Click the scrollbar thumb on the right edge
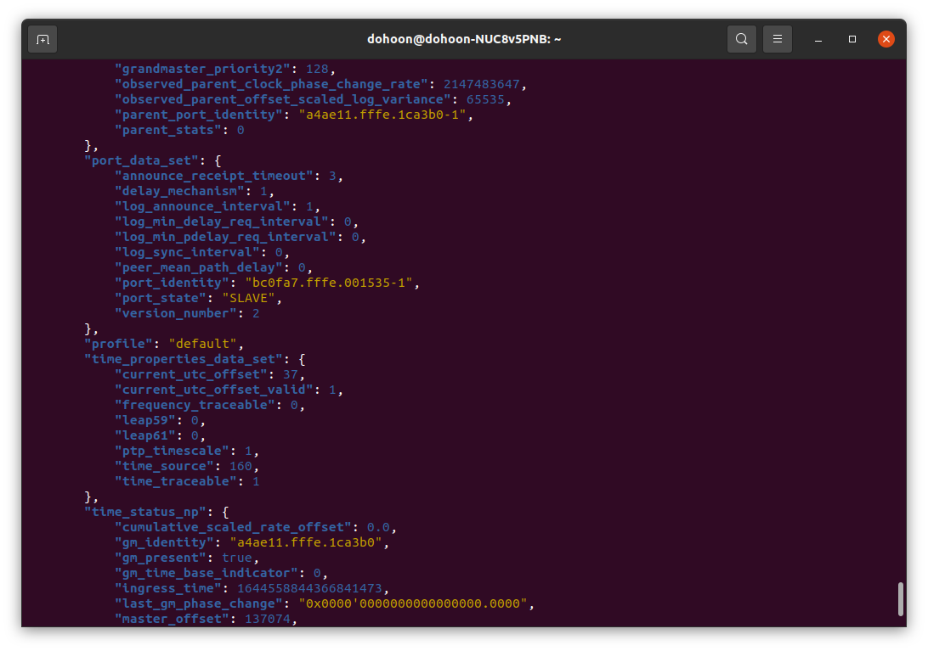928x651 pixels. coord(901,600)
